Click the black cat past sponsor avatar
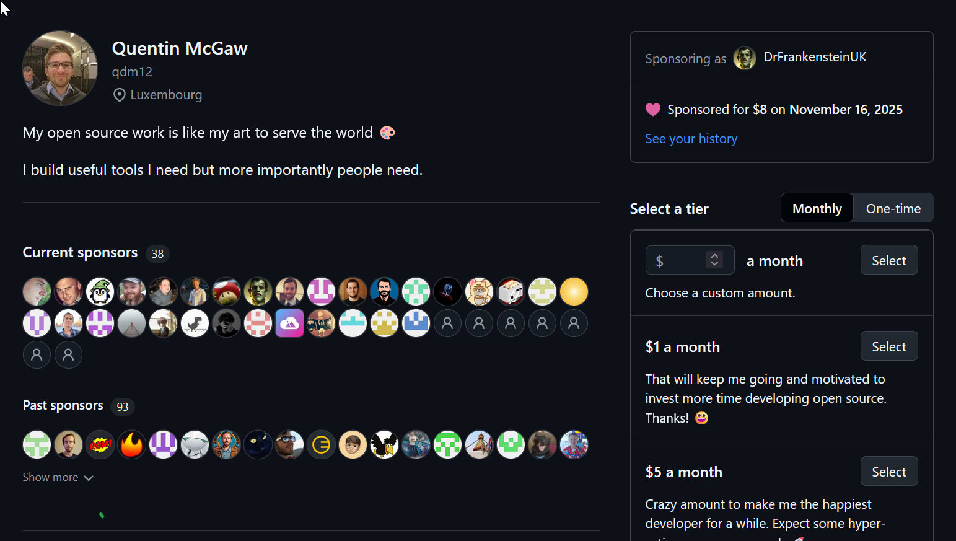 click(x=258, y=444)
